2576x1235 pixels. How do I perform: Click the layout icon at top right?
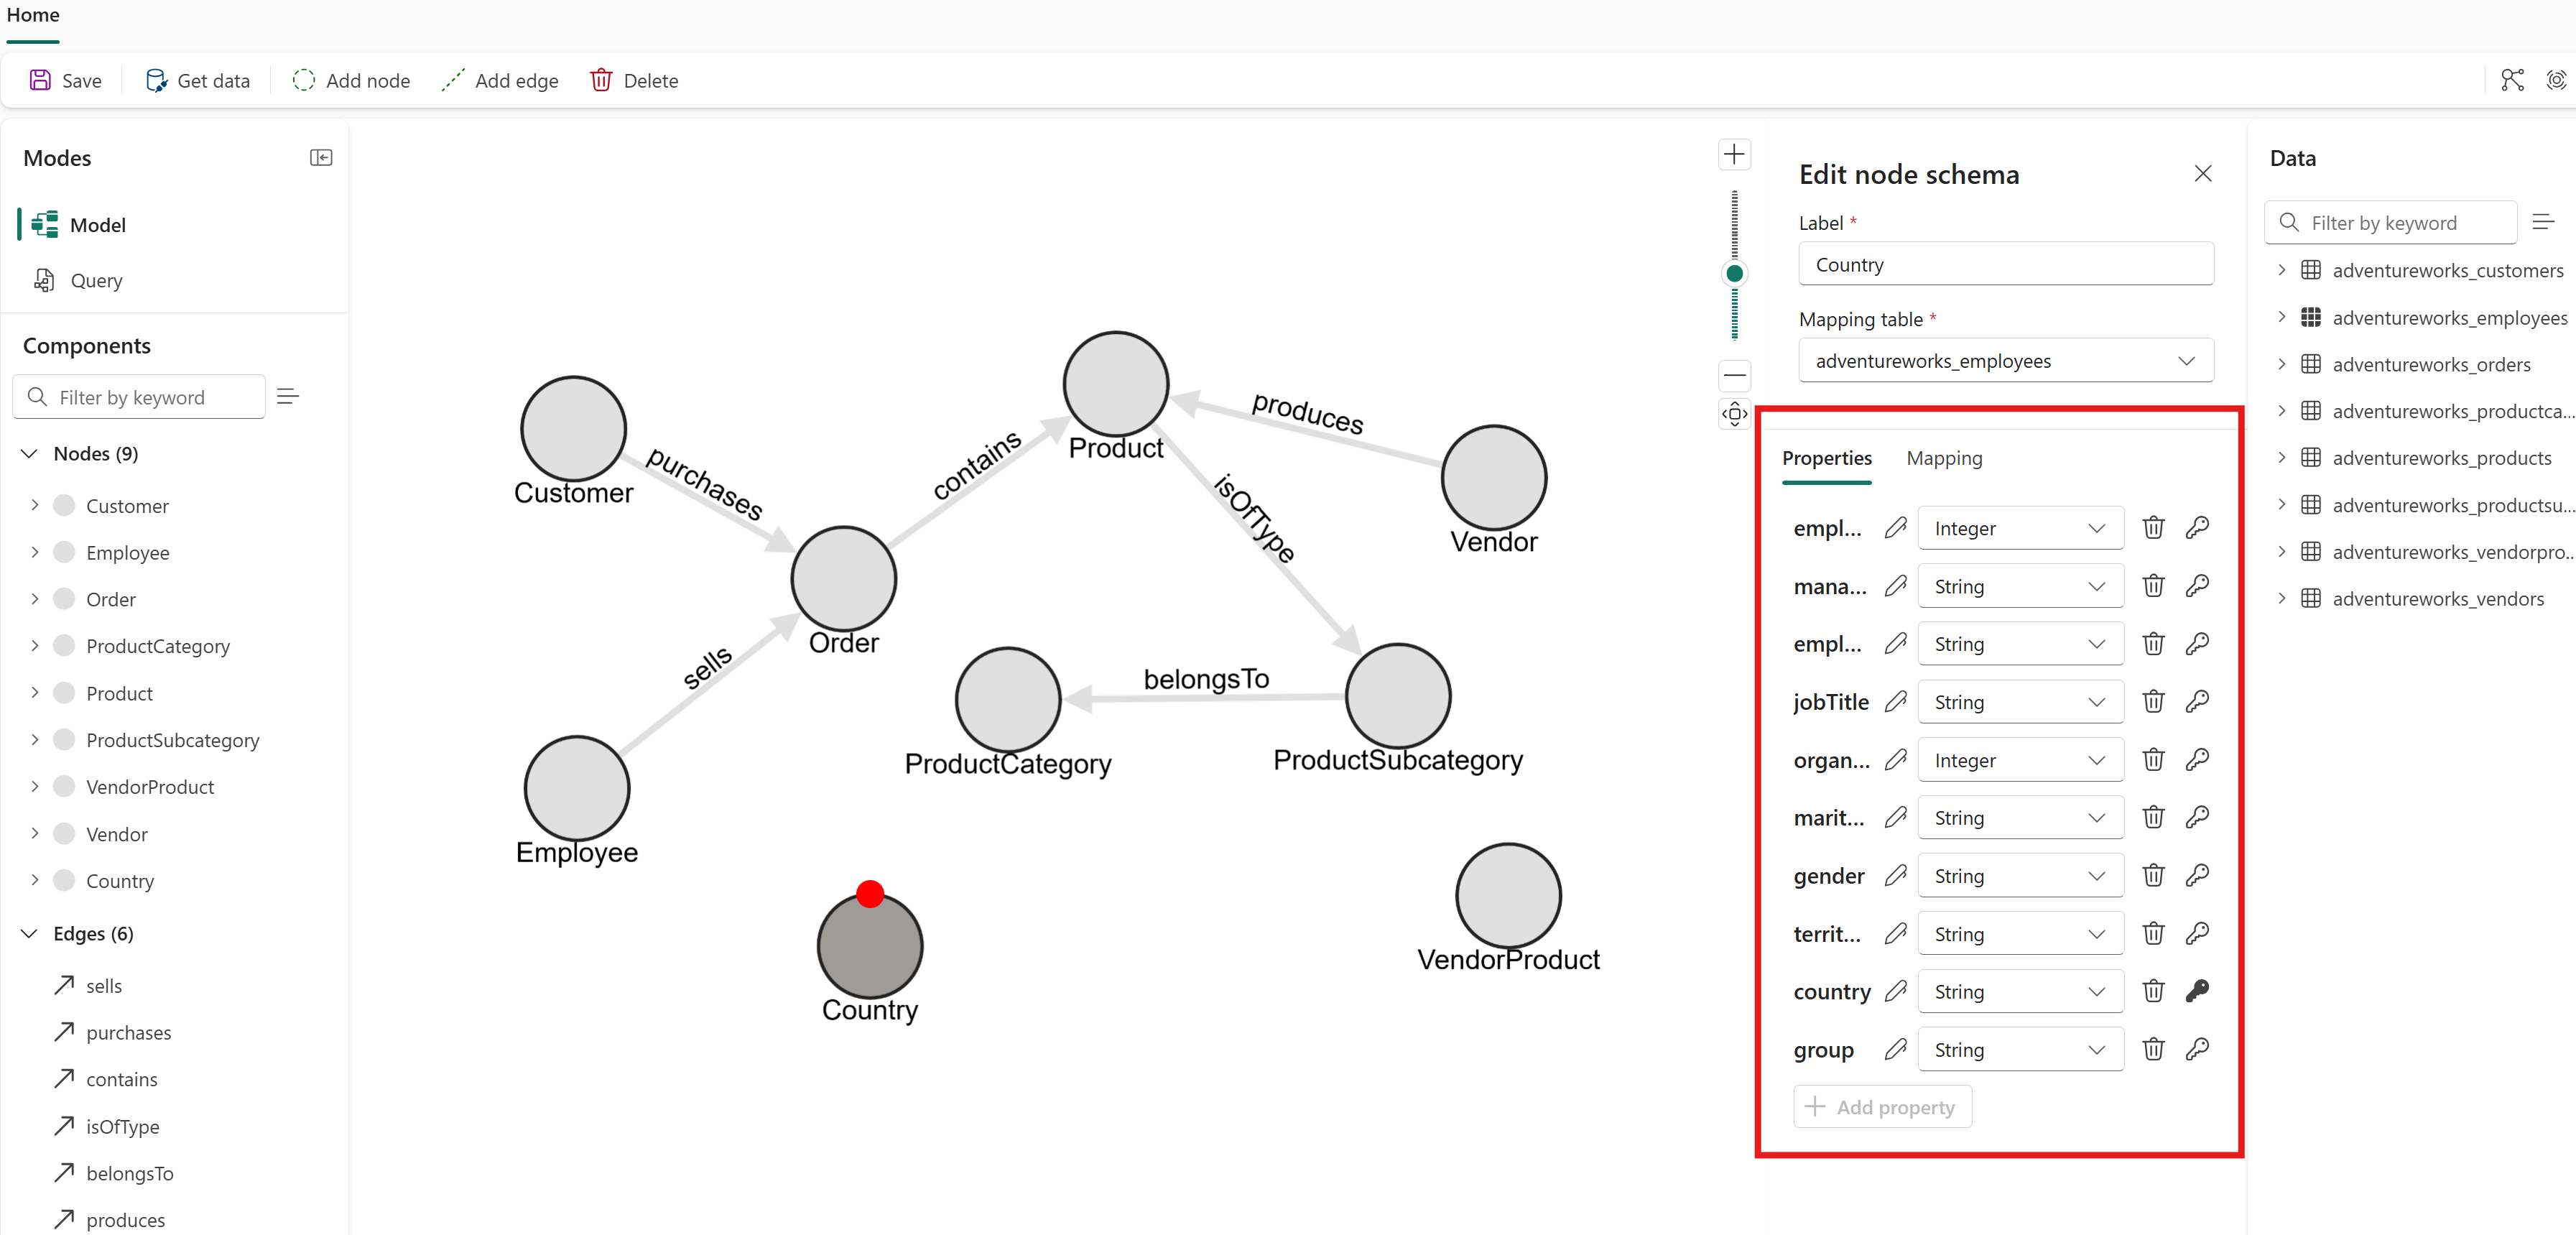point(2512,80)
